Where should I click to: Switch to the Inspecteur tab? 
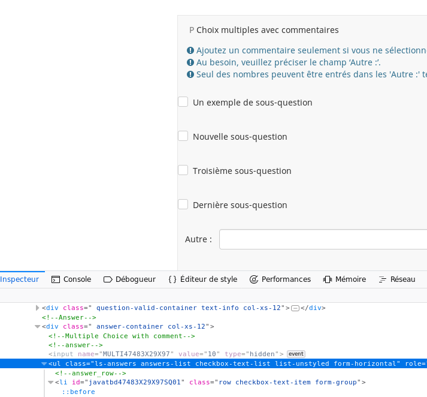point(19,279)
